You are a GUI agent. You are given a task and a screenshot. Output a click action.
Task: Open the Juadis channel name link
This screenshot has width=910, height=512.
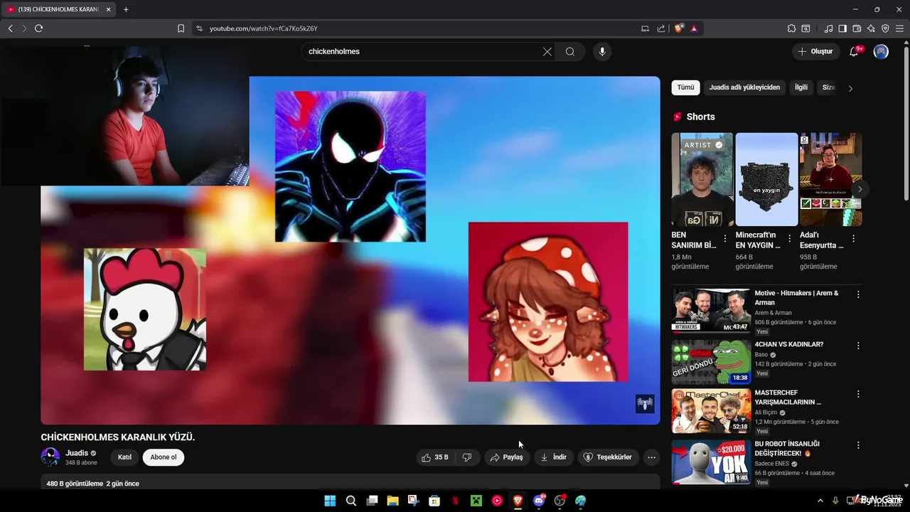[x=77, y=453]
